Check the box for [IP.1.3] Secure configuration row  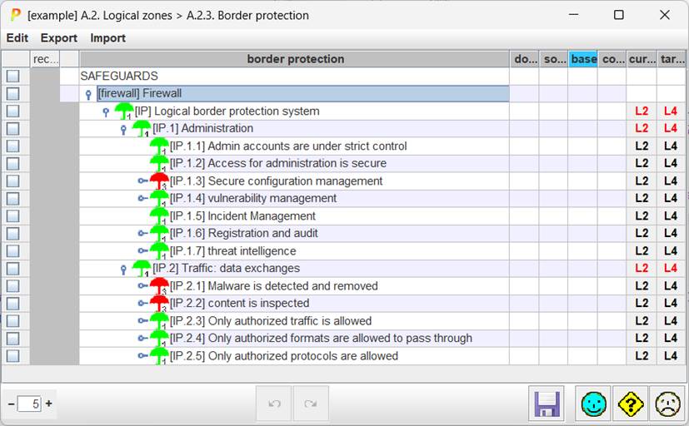click(13, 181)
